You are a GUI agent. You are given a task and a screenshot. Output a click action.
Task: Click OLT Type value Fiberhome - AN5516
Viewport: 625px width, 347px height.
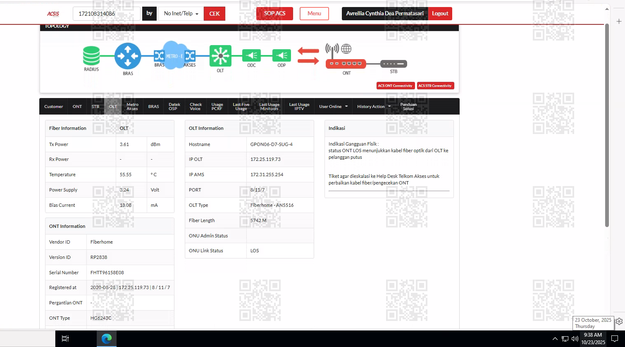(272, 205)
